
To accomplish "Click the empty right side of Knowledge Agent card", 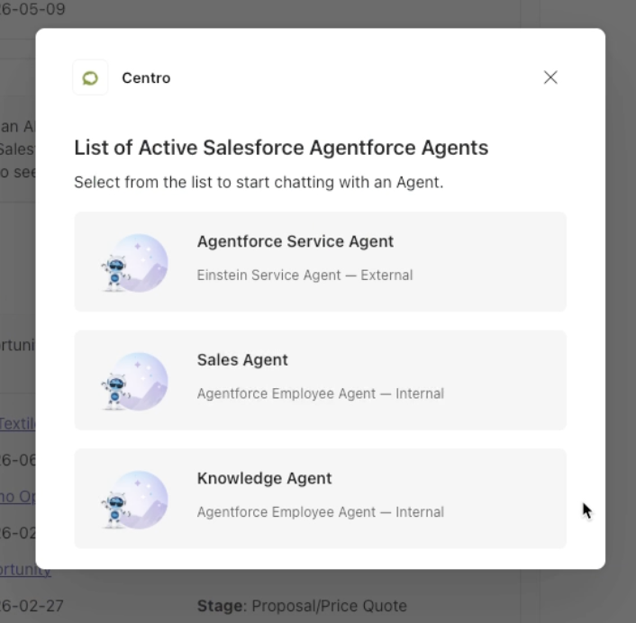I will tap(505, 499).
